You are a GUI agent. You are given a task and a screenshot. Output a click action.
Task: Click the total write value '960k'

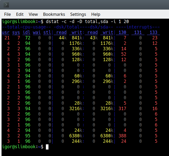(x=77, y=54)
